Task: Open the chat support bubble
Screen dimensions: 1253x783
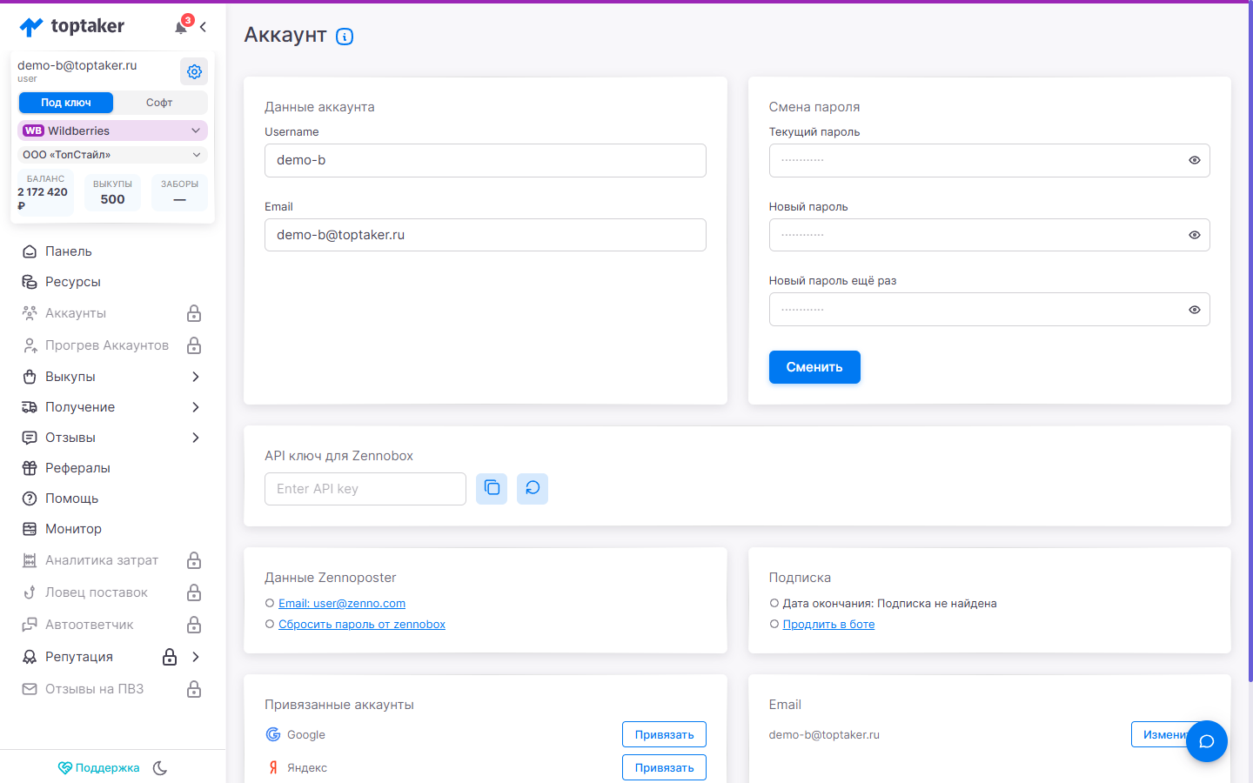Action: click(x=1207, y=741)
